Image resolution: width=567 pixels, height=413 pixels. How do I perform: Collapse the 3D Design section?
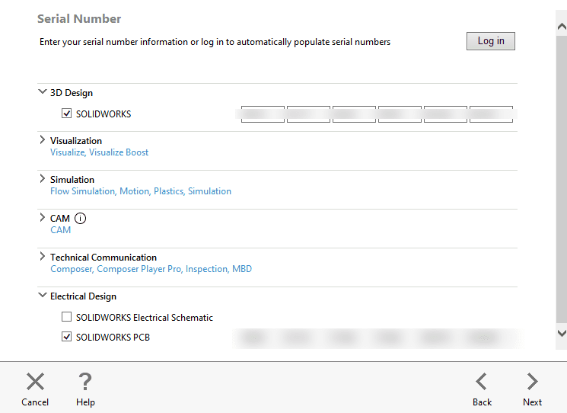click(43, 92)
